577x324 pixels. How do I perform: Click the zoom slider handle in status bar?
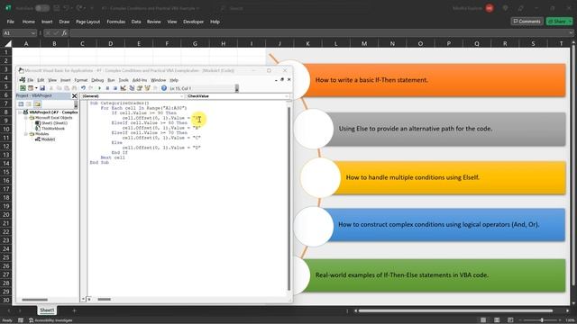tap(542, 320)
